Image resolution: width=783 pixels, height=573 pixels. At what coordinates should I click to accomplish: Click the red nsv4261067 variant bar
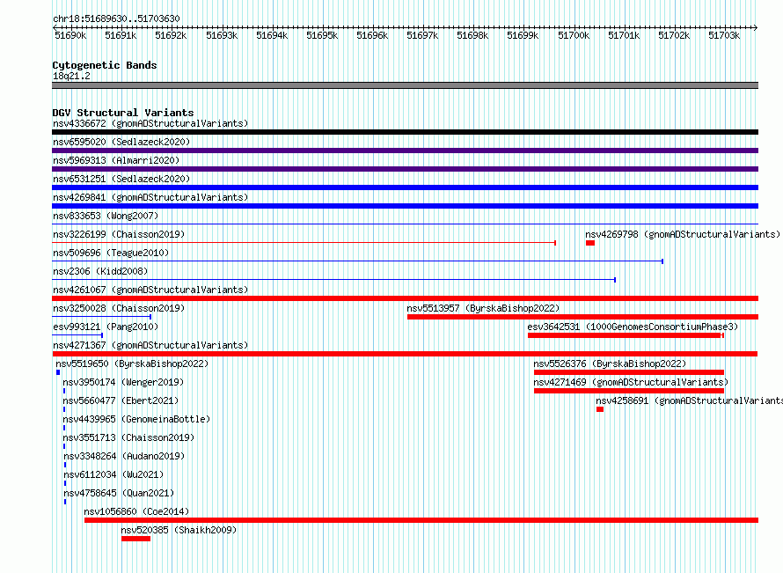pyautogui.click(x=405, y=298)
